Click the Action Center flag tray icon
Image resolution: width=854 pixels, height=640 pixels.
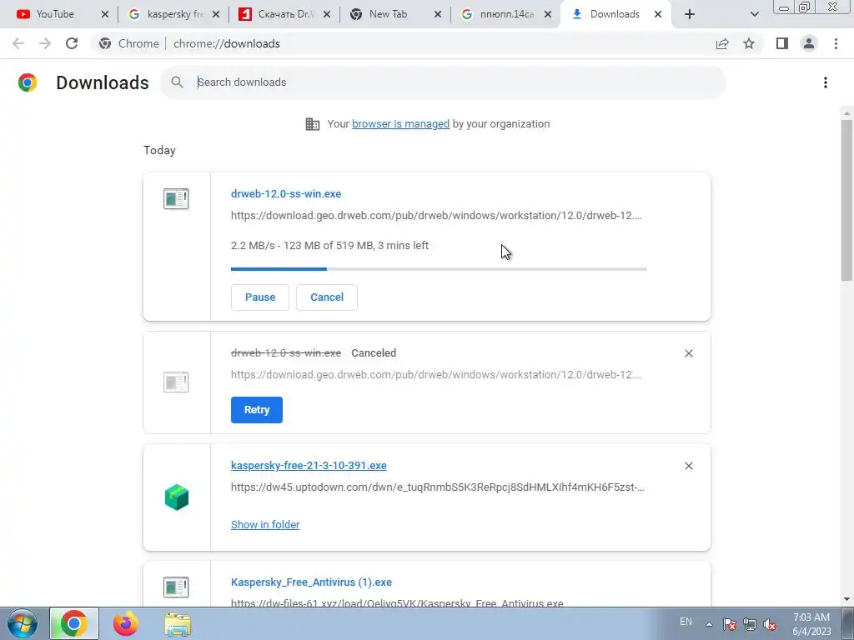730,624
